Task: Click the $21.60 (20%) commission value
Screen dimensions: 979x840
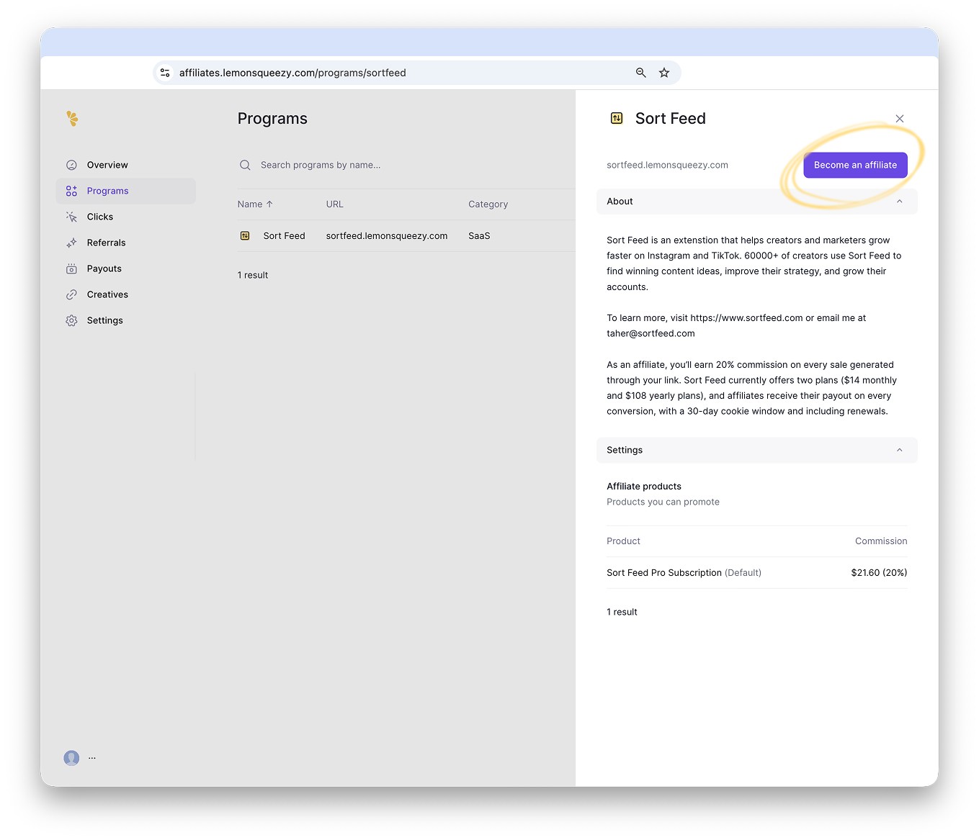Action: (879, 573)
